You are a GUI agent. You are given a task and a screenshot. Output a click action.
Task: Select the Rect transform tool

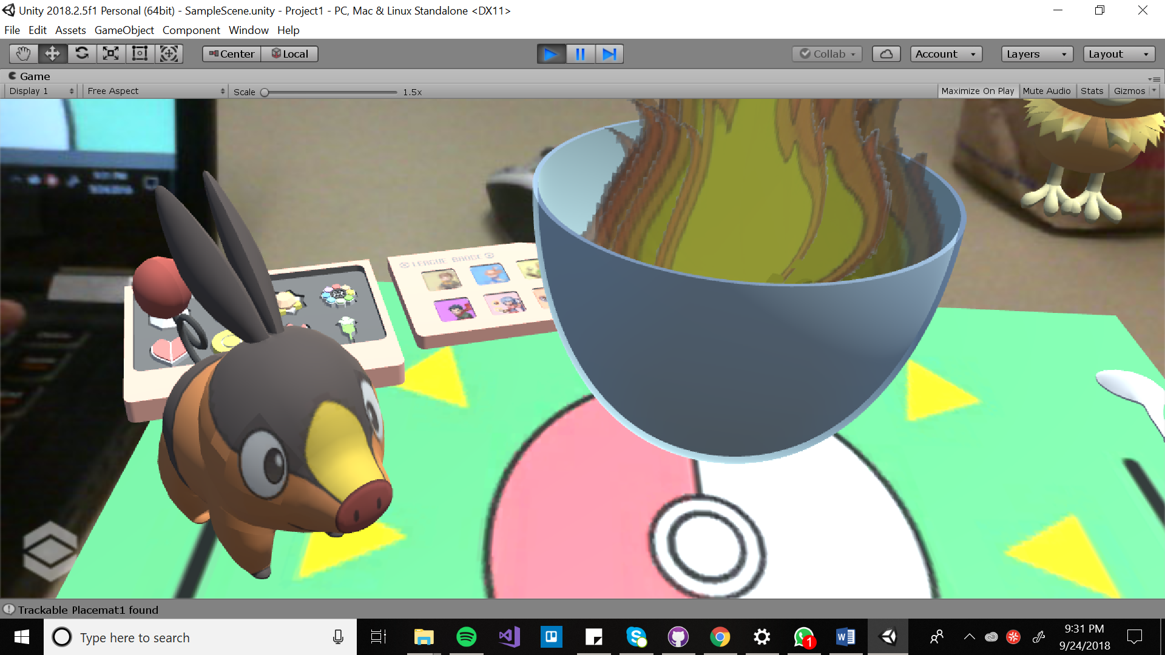[140, 54]
